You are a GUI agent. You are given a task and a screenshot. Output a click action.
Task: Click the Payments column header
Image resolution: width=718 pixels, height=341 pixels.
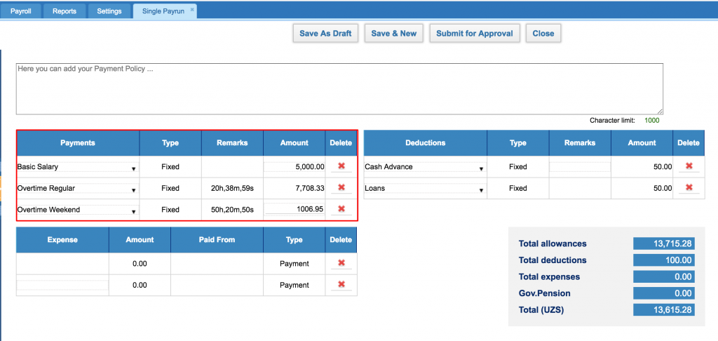pyautogui.click(x=78, y=143)
